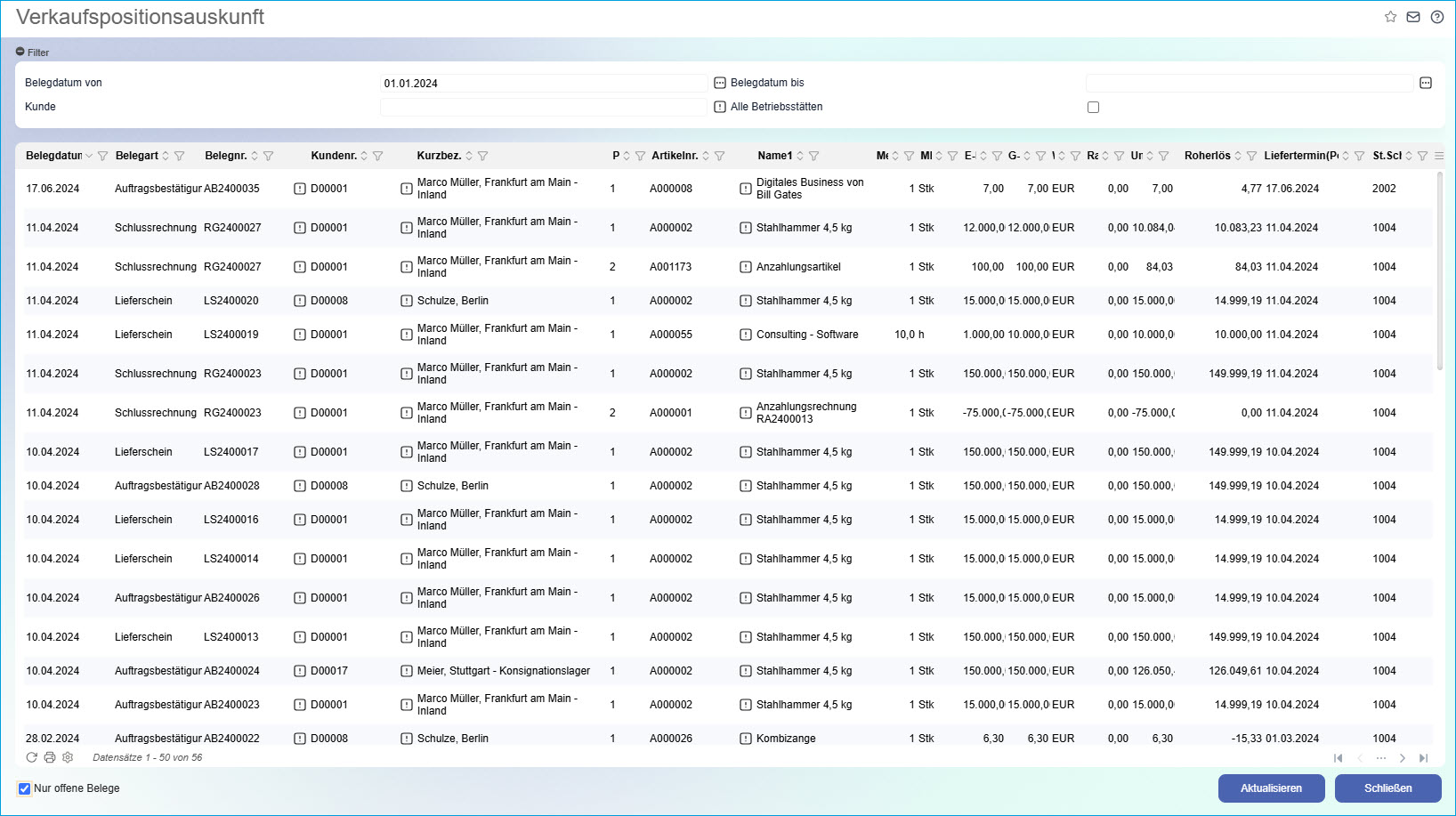Click into the Belegdatum bis field
The image size is (1456, 816).
(x=1250, y=83)
